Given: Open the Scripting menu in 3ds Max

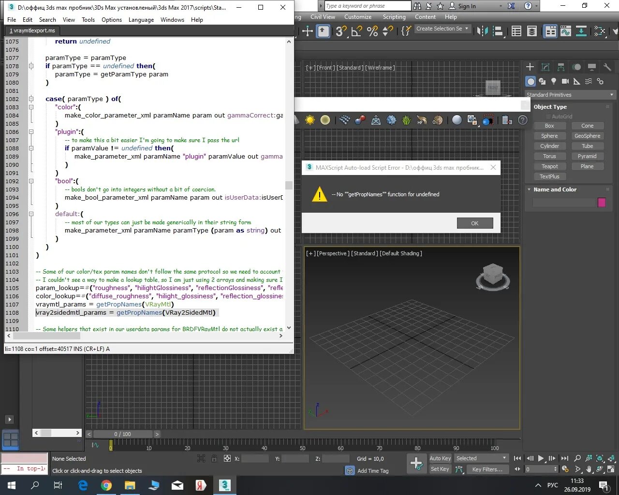Looking at the screenshot, I should 394,17.
